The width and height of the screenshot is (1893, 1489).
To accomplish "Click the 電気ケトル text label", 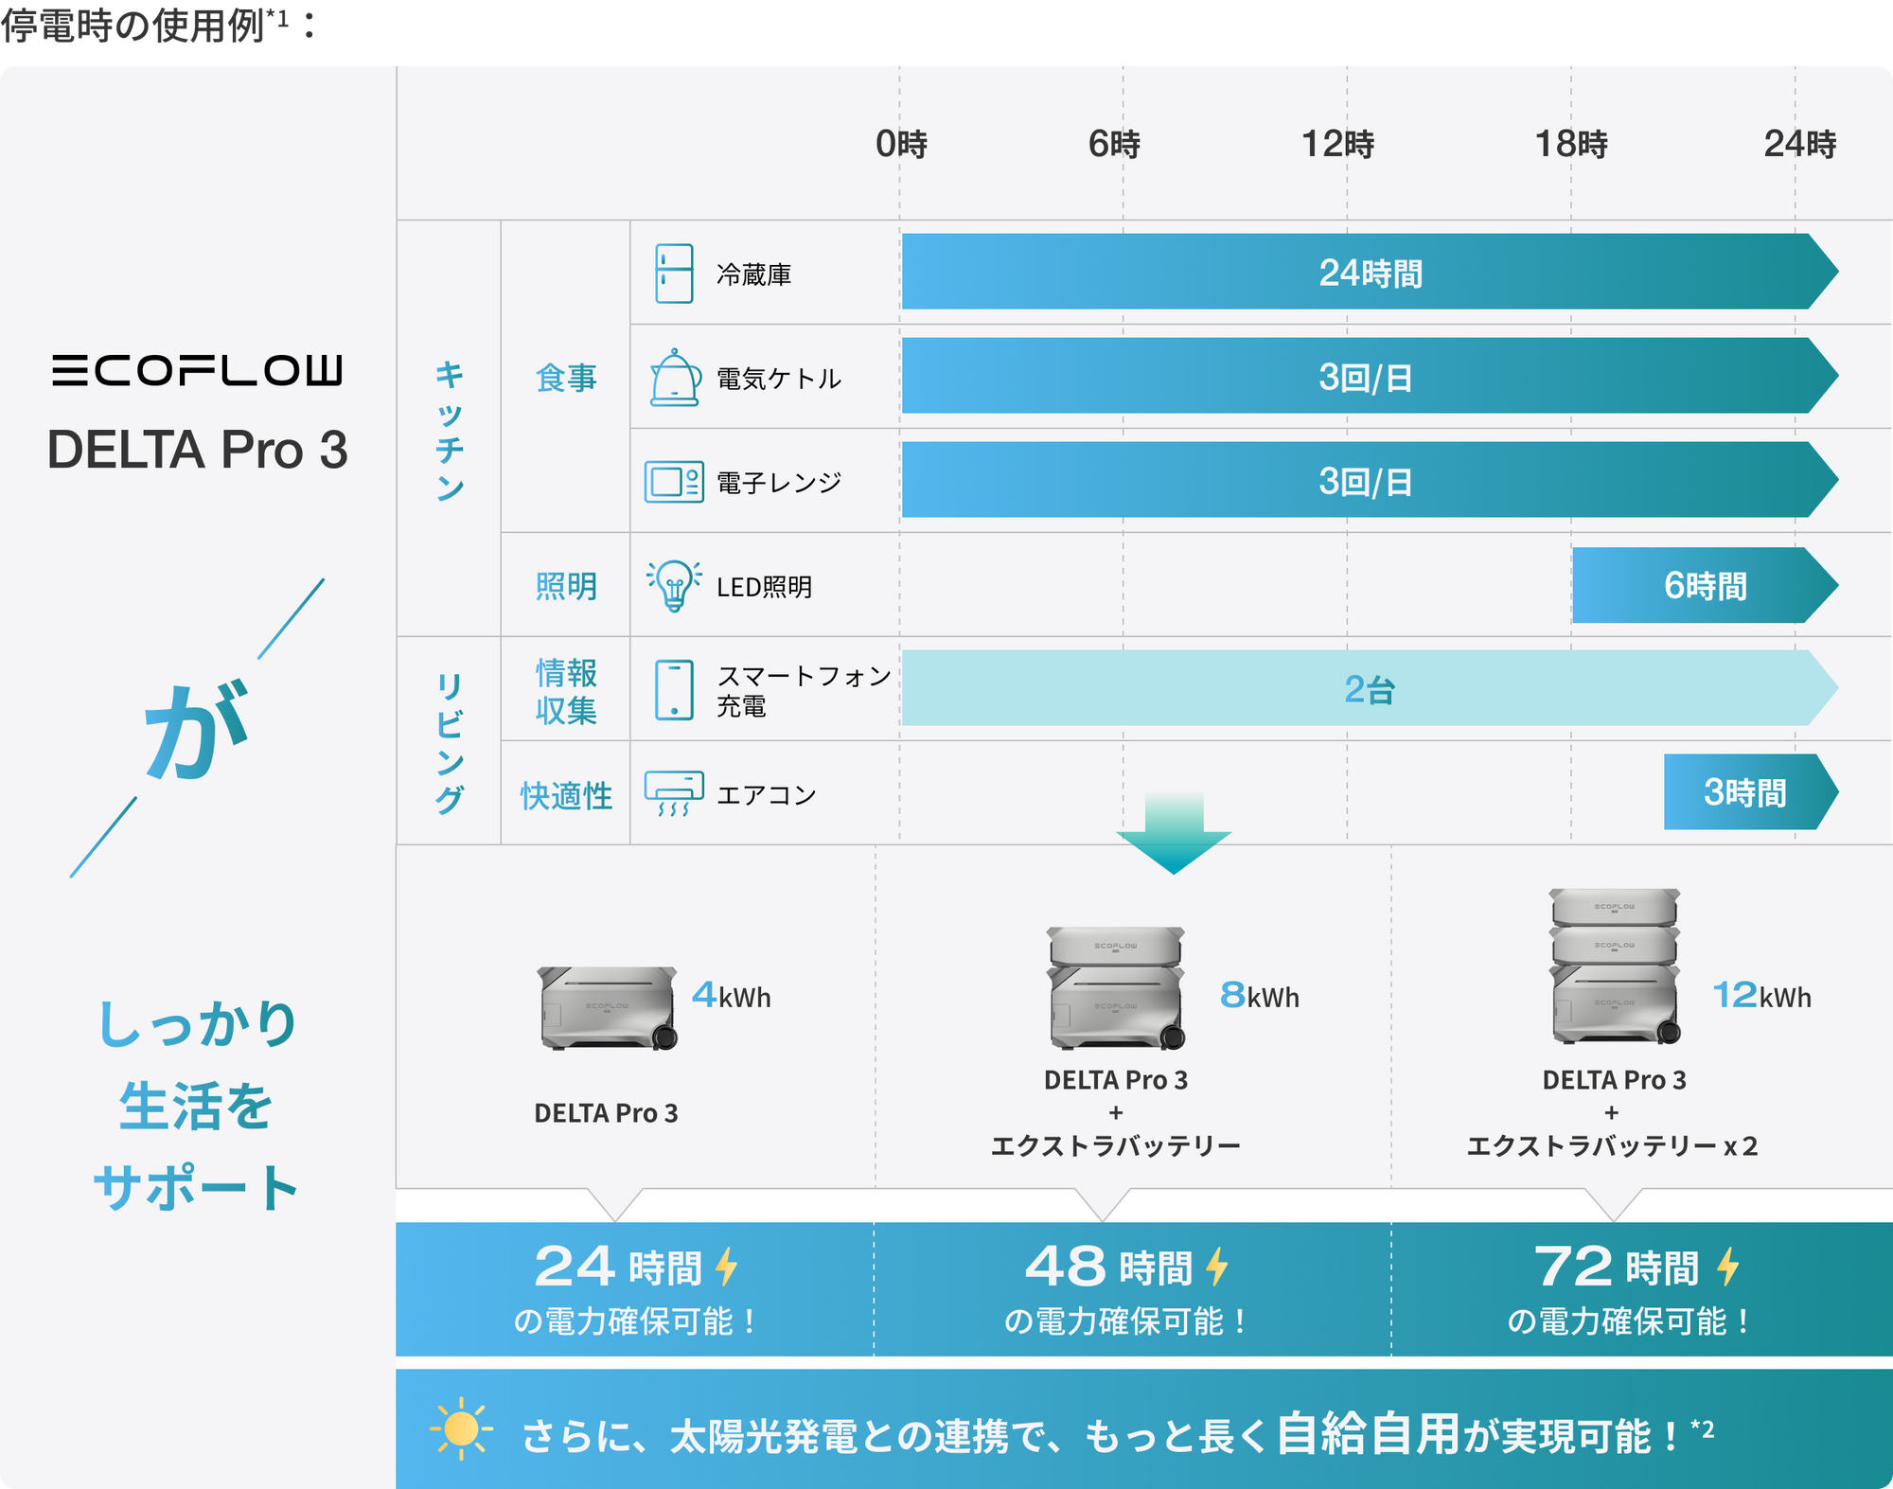I will 779,379.
